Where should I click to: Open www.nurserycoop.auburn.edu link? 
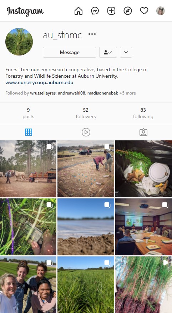tap(39, 82)
